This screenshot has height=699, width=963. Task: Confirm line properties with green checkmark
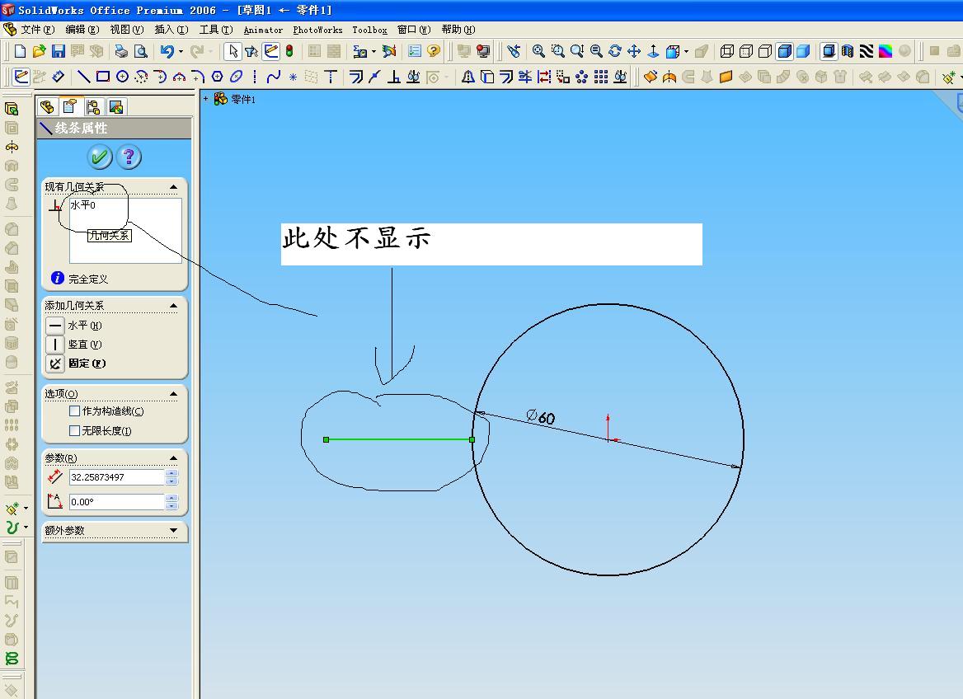coord(100,157)
